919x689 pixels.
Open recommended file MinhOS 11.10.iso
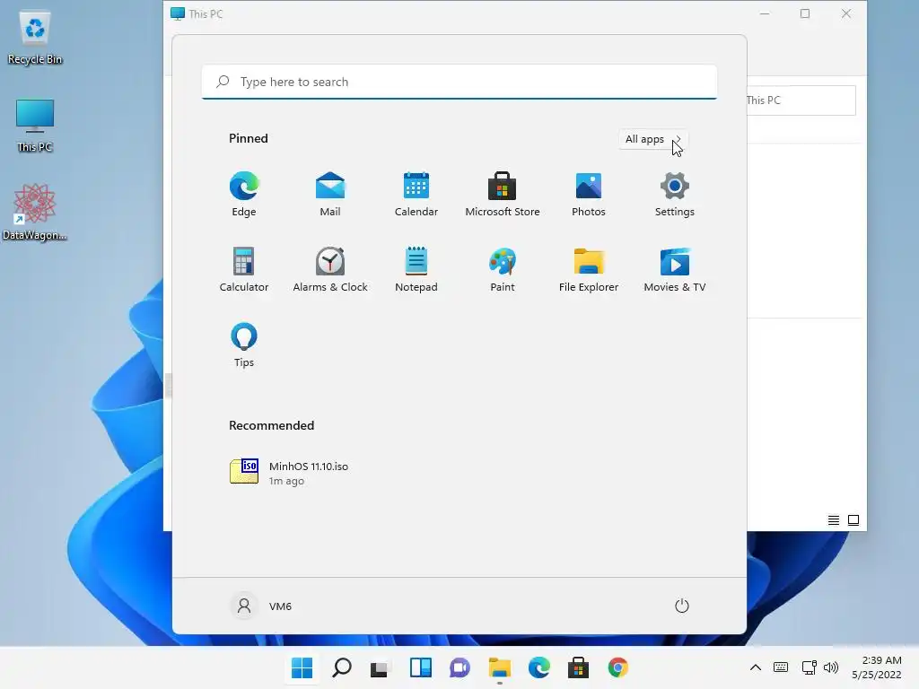(x=290, y=472)
